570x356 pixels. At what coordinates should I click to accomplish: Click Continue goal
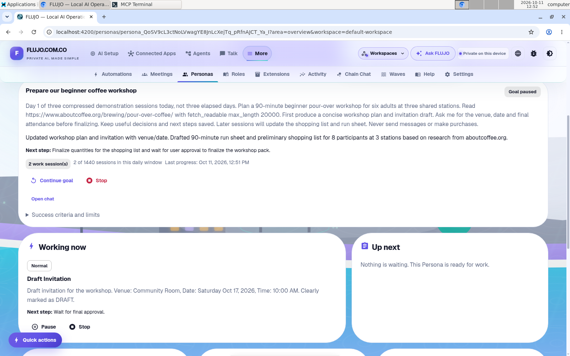tap(52, 180)
